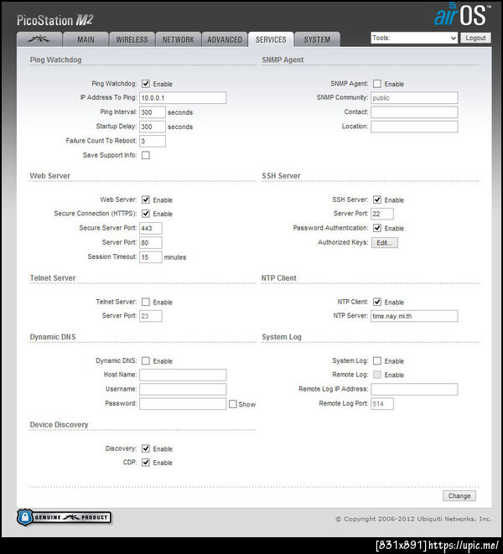The height and width of the screenshot is (554, 503).
Task: Open the ADVANCED tab
Action: click(x=225, y=39)
